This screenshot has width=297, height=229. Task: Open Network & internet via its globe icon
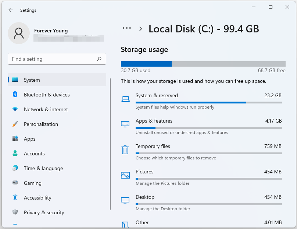pyautogui.click(x=15, y=109)
